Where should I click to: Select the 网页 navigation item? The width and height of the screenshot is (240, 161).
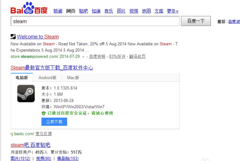point(71,11)
